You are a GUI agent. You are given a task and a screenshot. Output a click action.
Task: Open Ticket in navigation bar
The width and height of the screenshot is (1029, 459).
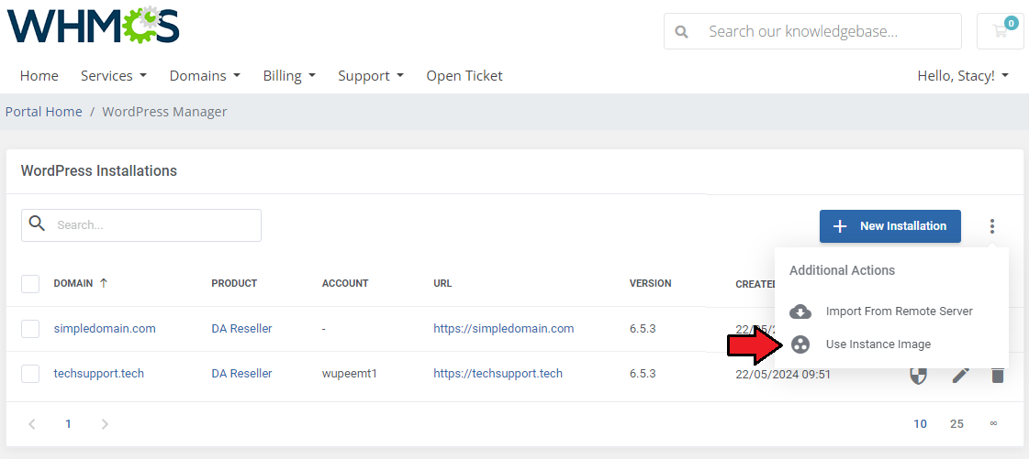point(464,76)
